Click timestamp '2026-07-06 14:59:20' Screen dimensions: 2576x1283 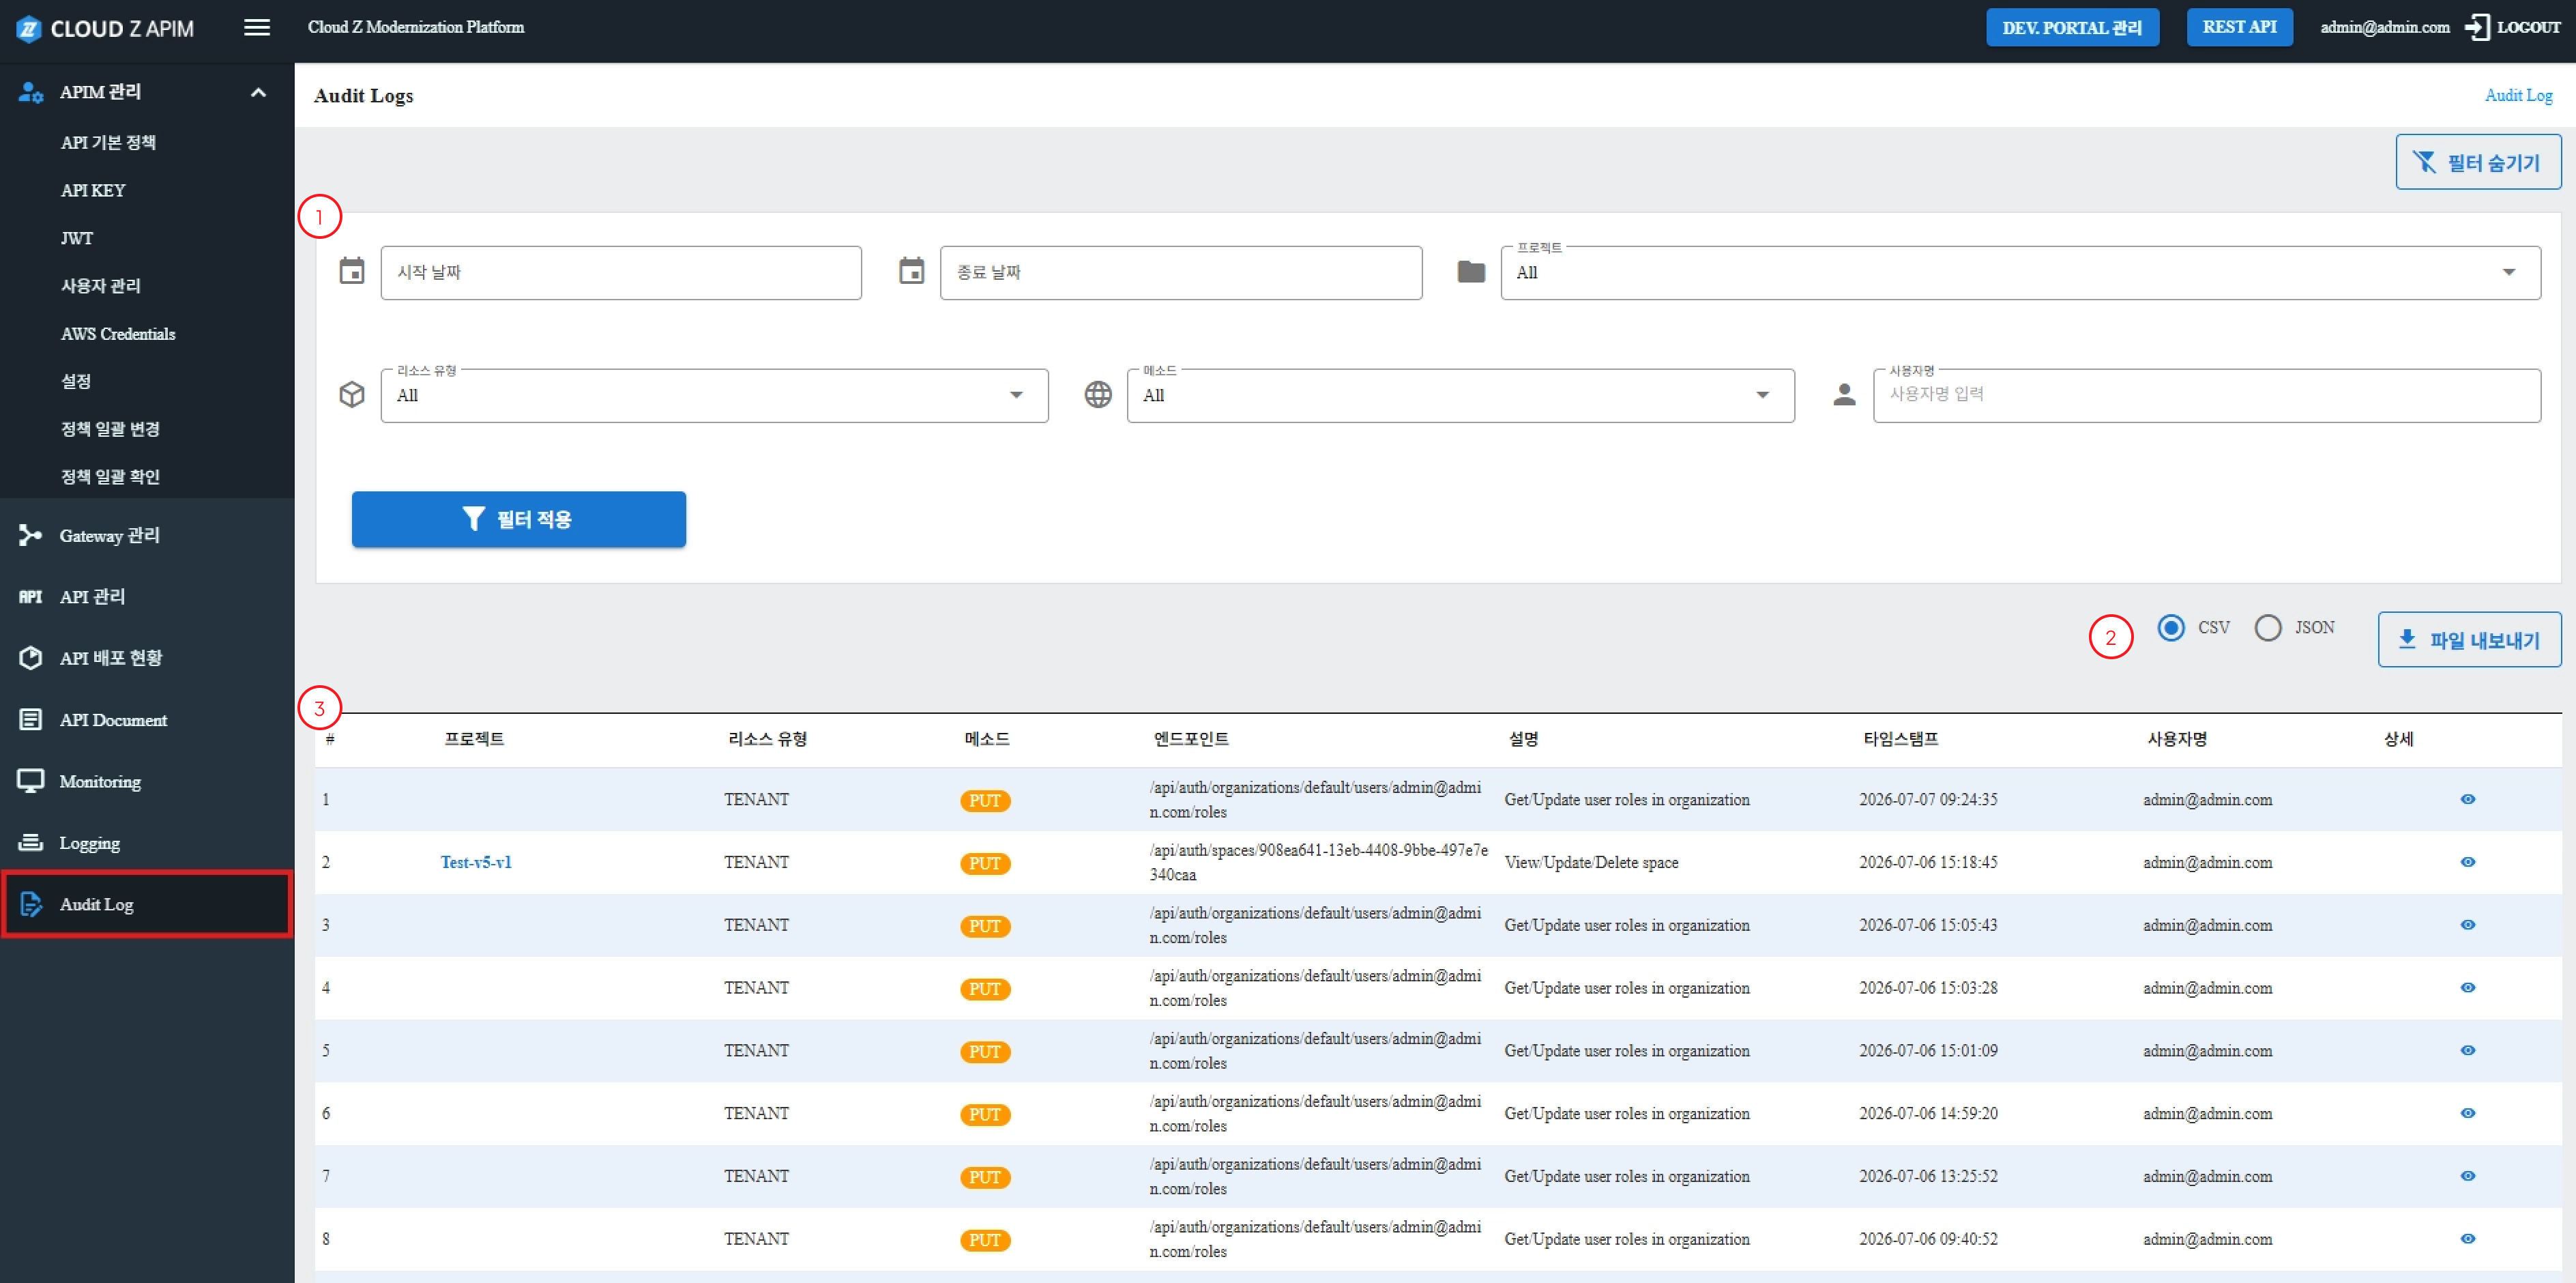(1928, 1113)
